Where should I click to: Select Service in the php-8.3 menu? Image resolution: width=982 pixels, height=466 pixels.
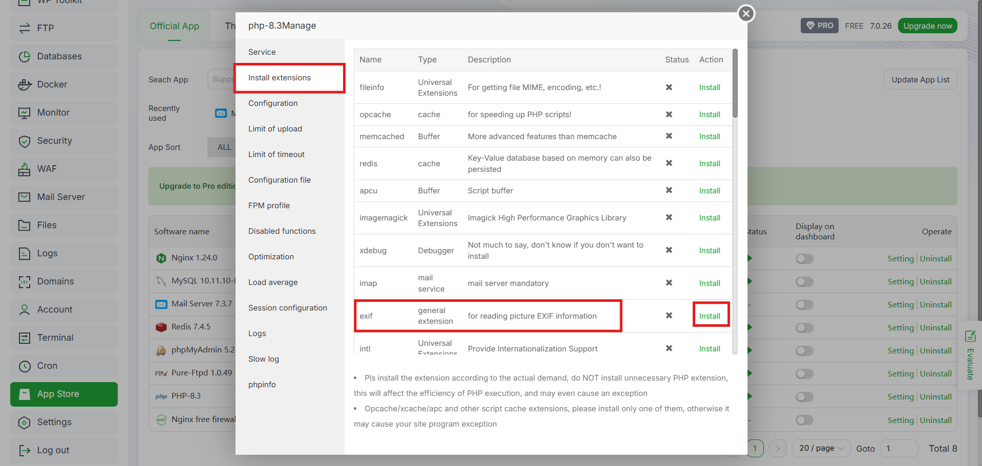pyautogui.click(x=290, y=52)
